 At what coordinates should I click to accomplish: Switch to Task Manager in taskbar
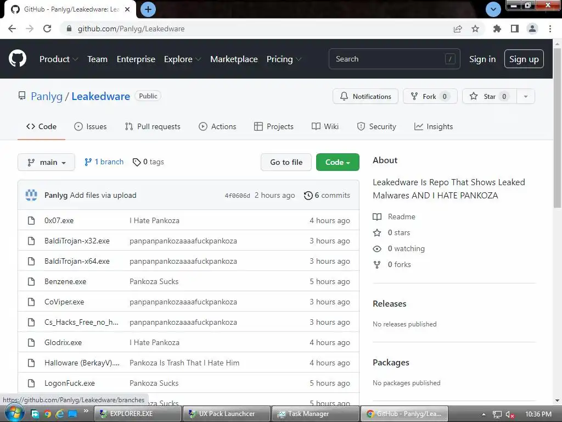[315, 414]
